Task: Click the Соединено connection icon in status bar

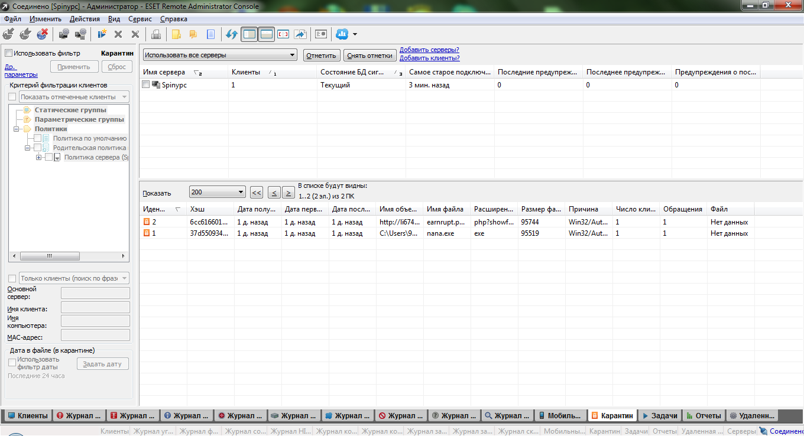Action: (x=763, y=431)
